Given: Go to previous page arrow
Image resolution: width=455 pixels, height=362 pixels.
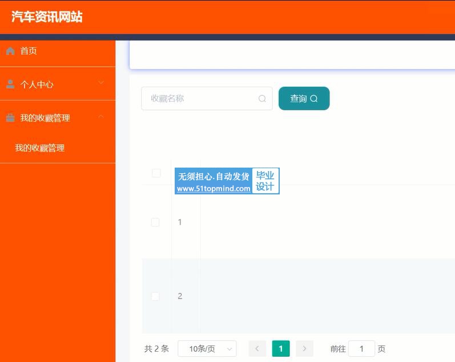Looking at the screenshot, I should coord(257,349).
